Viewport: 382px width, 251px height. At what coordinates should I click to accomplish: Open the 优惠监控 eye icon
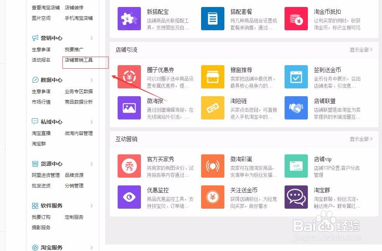129,197
